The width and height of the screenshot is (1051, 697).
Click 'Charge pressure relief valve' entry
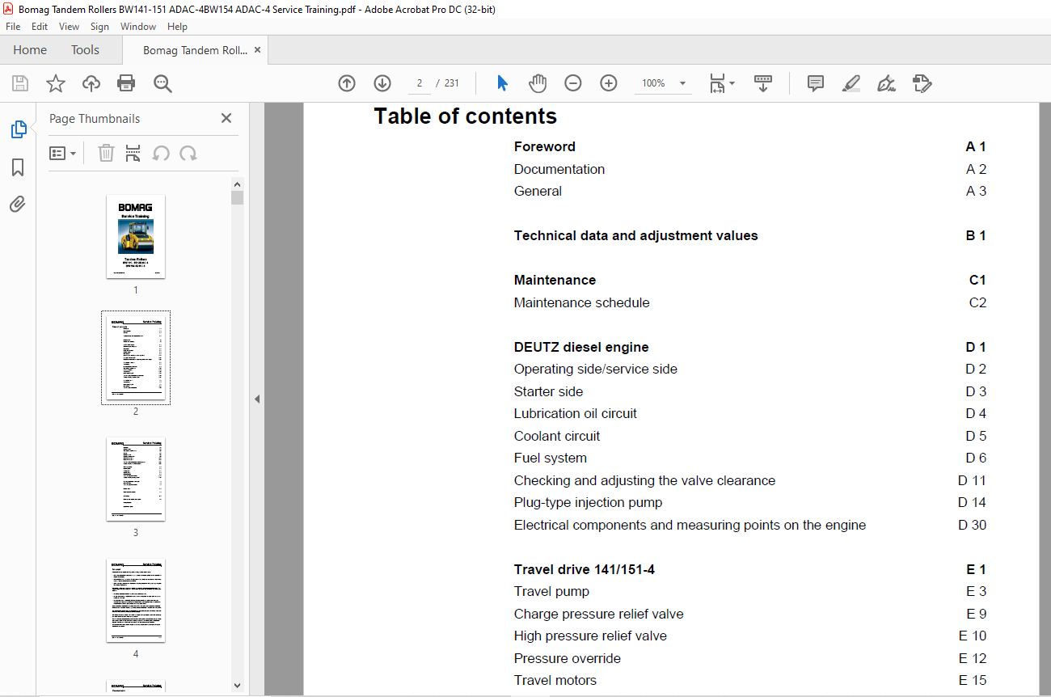(599, 614)
